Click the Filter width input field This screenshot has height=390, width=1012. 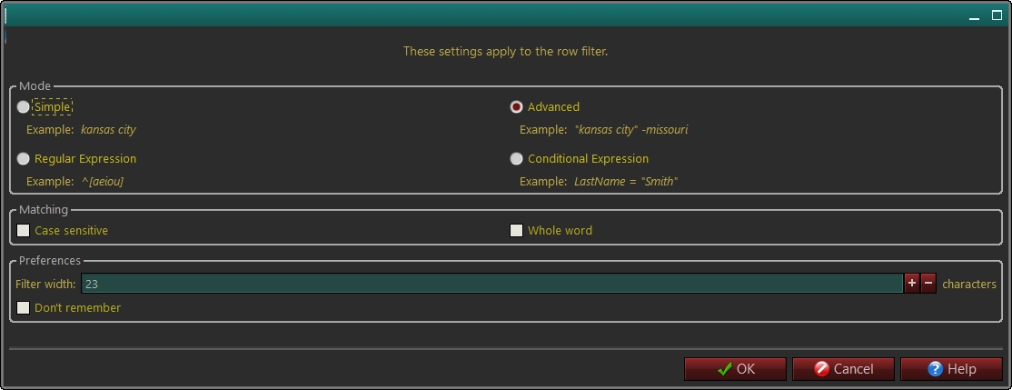coord(491,284)
